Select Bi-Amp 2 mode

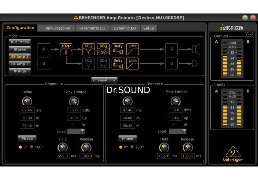click(20, 64)
